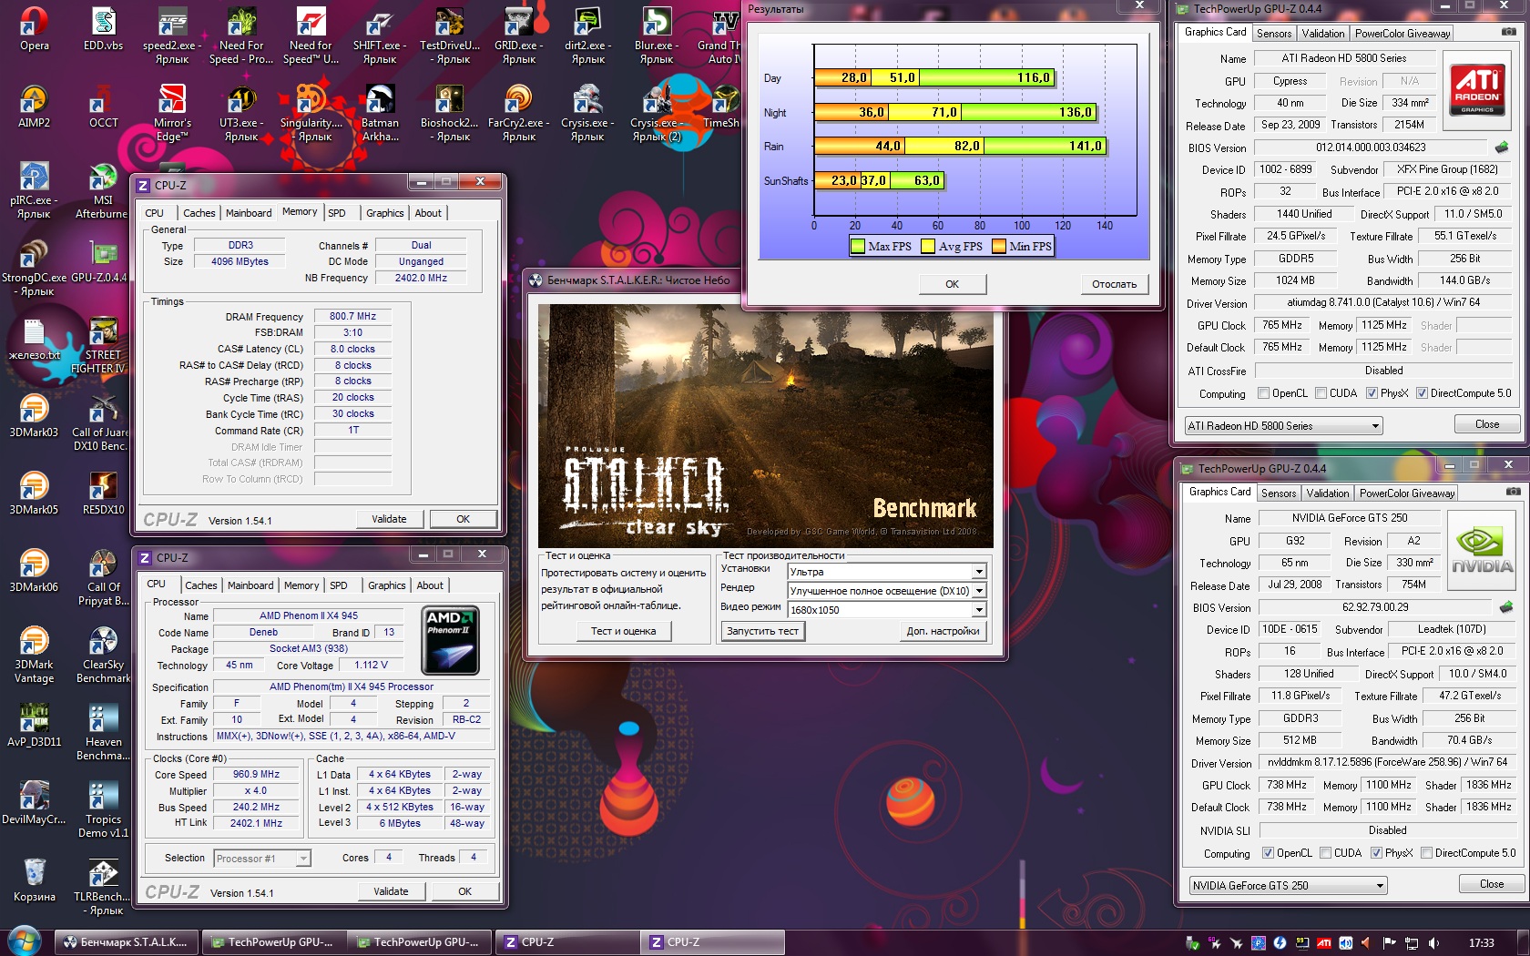Image resolution: width=1530 pixels, height=956 pixels.
Task: Click the screenshot camera icon in ATI GPU-Z
Action: pos(1509,32)
